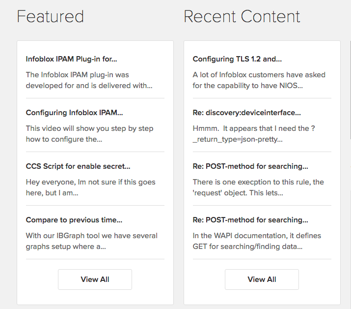Click excerpt 'In the WAPI documentation, it defines'
This screenshot has height=309, width=351.
pos(257,241)
